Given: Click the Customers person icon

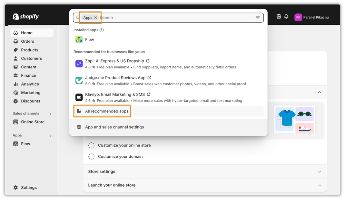Looking at the screenshot, I should (x=16, y=58).
